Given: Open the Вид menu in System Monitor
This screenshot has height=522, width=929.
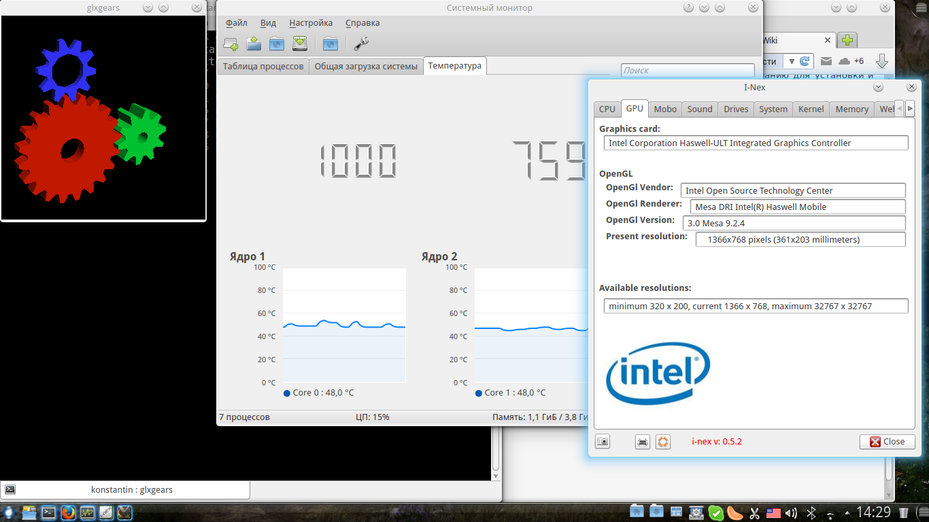Looking at the screenshot, I should pos(268,23).
